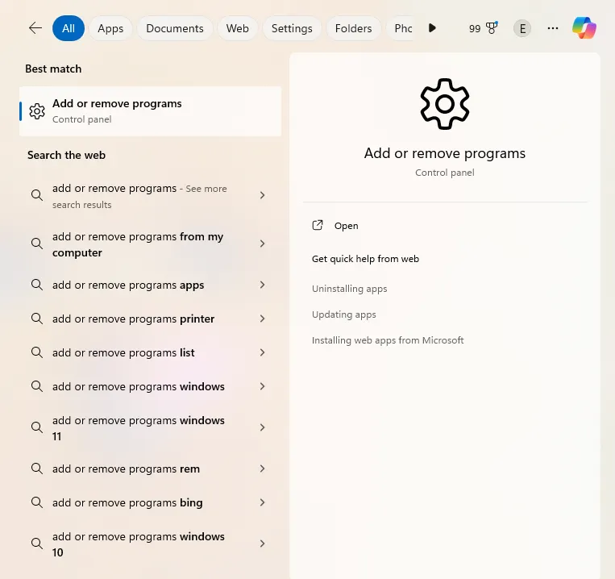Click the 99 rewards points number

(x=475, y=28)
